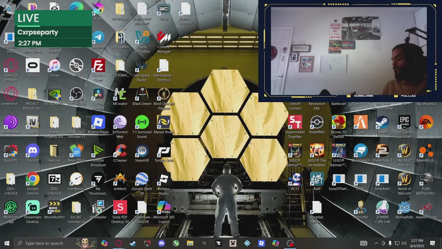Open File Explorer from the taskbar
Image resolution: width=442 pixels, height=249 pixels.
pos(190,243)
